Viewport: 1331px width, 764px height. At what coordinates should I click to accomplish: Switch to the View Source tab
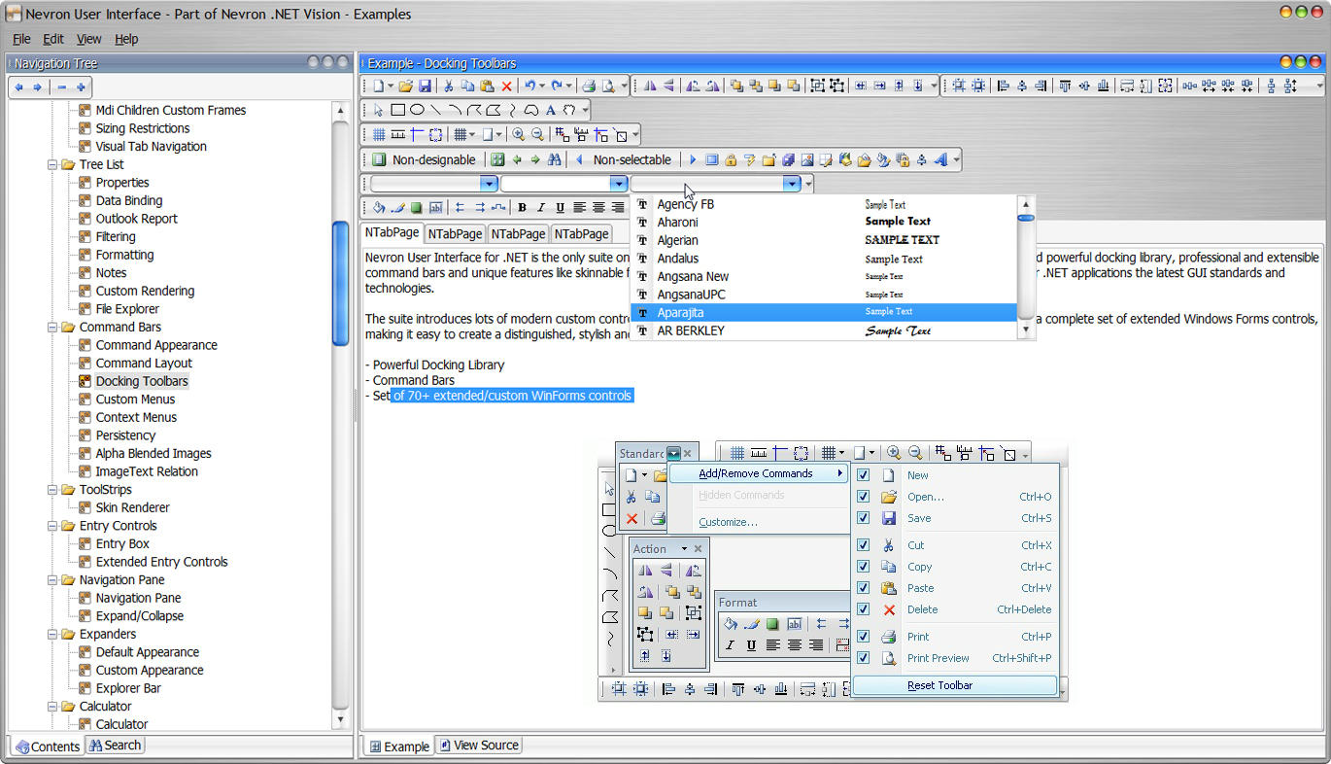pos(478,745)
